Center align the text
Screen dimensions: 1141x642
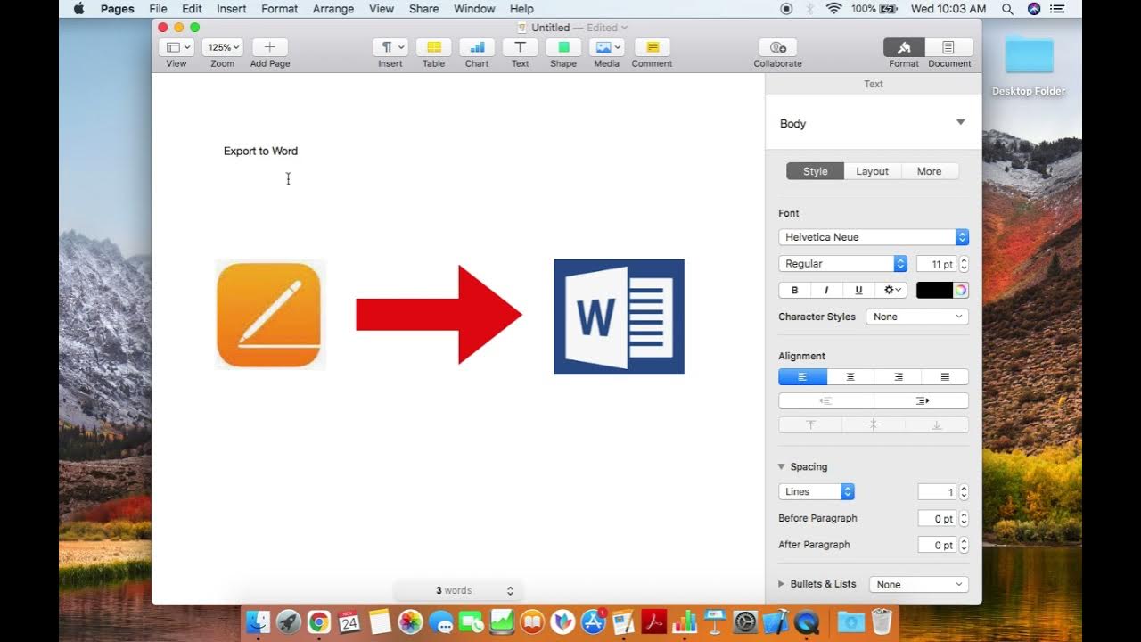pos(850,377)
